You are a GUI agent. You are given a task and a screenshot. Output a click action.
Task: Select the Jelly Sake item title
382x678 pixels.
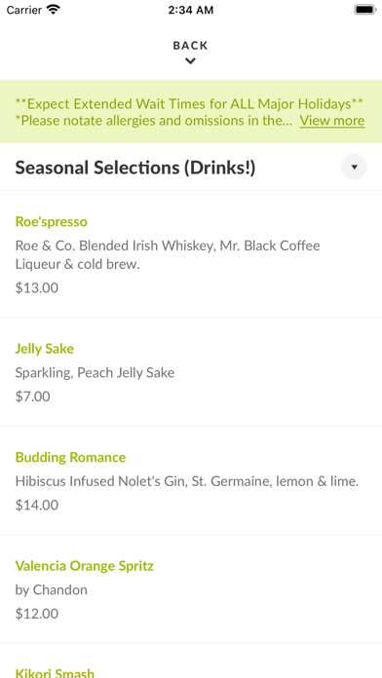tap(45, 349)
